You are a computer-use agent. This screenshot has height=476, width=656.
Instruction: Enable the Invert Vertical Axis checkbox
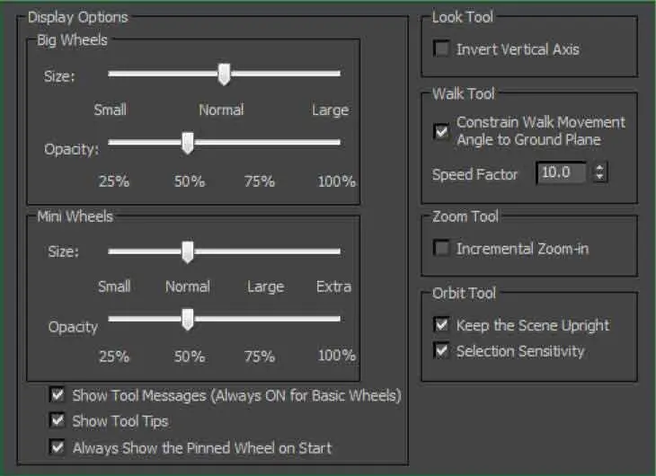click(442, 48)
